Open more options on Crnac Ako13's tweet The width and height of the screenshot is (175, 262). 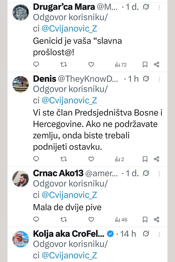point(159,174)
